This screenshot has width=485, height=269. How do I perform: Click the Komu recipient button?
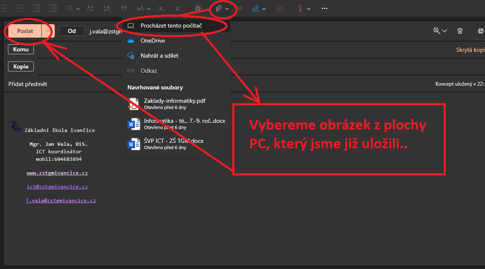pyautogui.click(x=21, y=49)
